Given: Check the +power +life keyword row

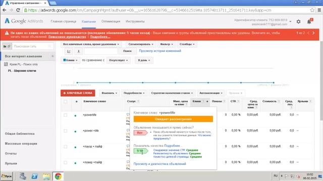Looking at the screenshot, I should [x=66, y=131].
